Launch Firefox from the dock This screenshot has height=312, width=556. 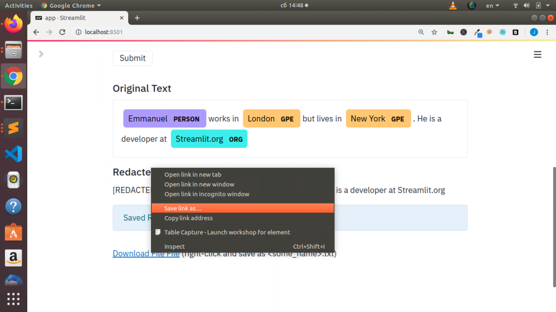(x=13, y=24)
